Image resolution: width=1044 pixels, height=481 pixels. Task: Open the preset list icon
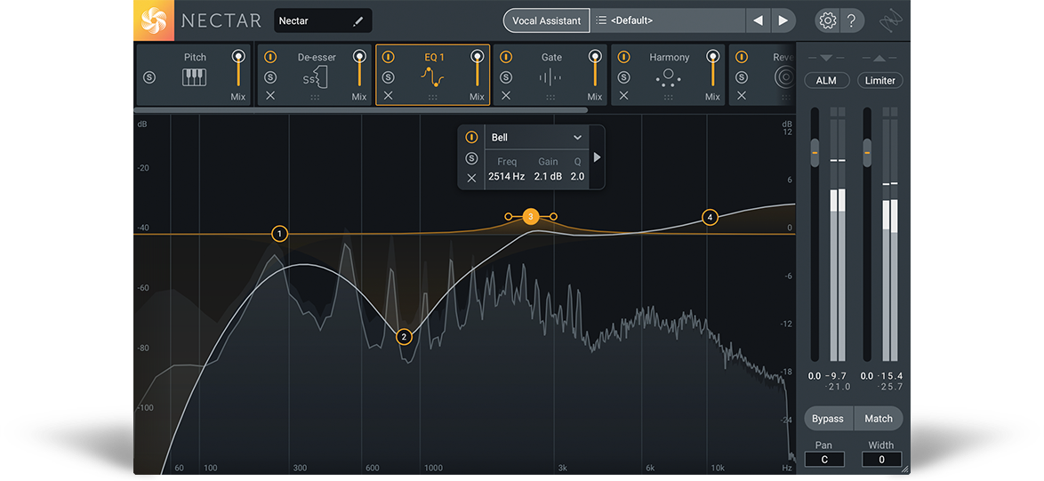601,20
